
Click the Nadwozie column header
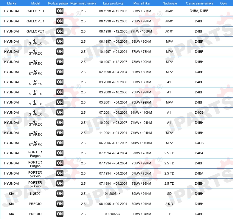point(170,3)
